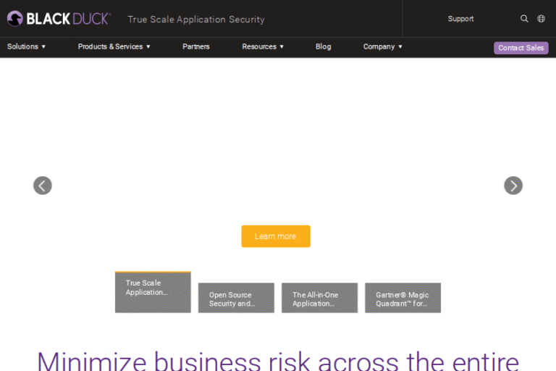Image resolution: width=556 pixels, height=371 pixels.
Task: Click the orange Learn more button
Action: tap(276, 236)
